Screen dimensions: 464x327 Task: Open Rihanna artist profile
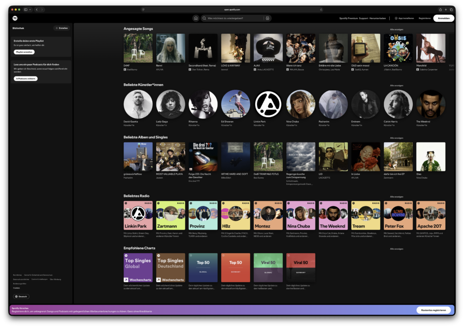pos(203,104)
